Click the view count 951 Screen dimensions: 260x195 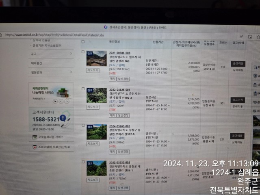[x=222, y=103]
